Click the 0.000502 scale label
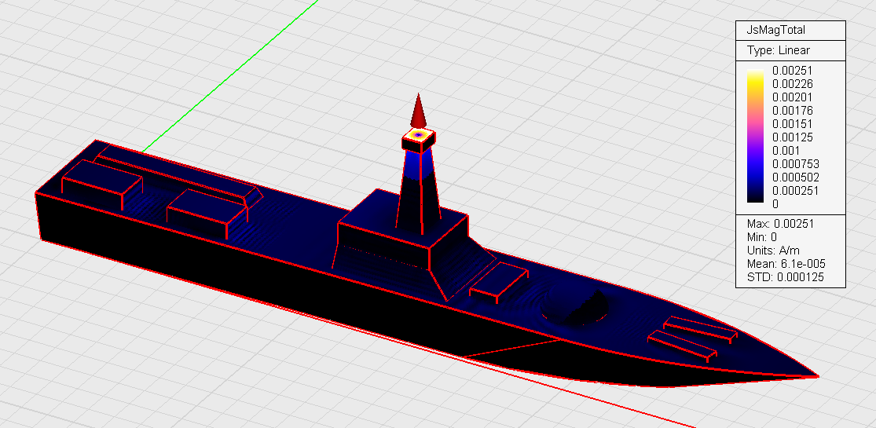 point(796,177)
